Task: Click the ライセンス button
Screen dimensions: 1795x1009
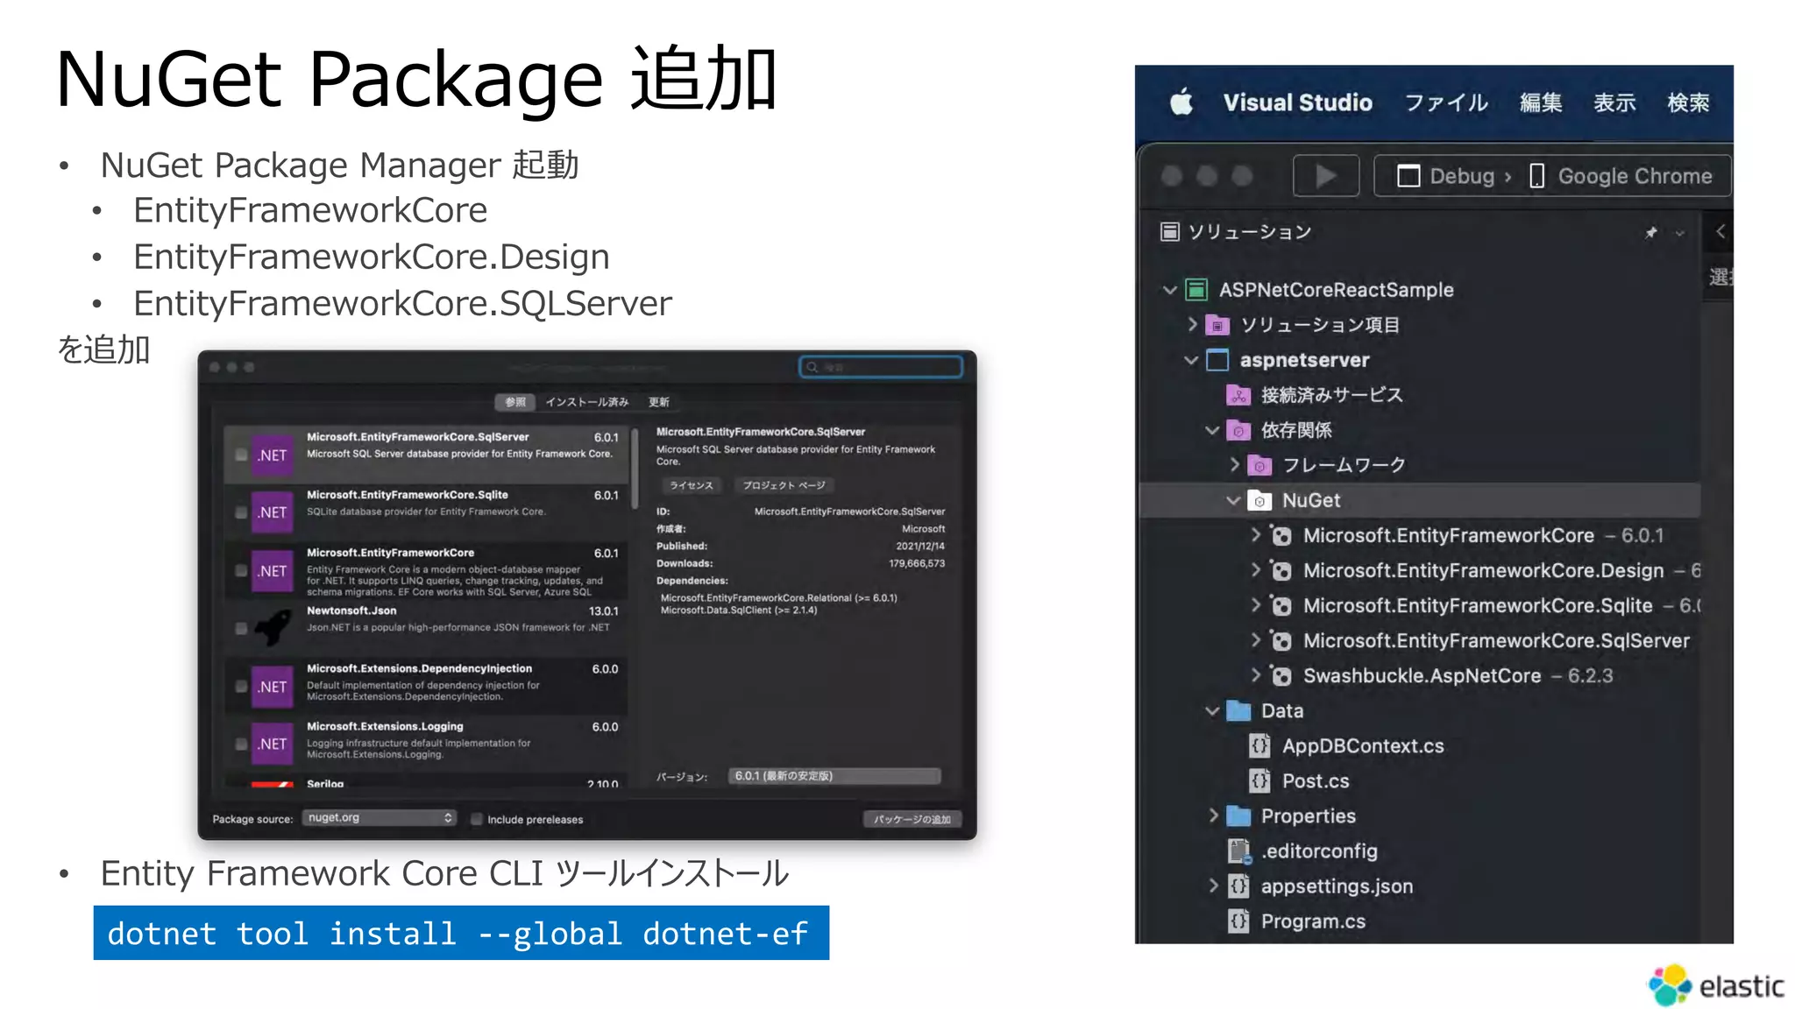Action: click(692, 485)
